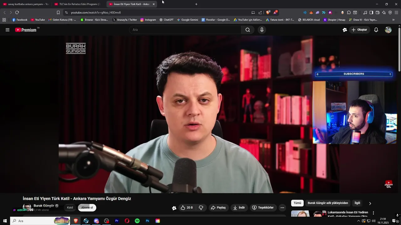
Task: Open Anasayfa / Twitter bookmark
Action: 124,20
